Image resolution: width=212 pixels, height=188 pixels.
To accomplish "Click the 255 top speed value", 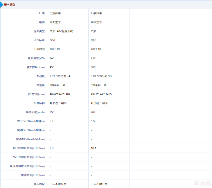I will (52, 112).
